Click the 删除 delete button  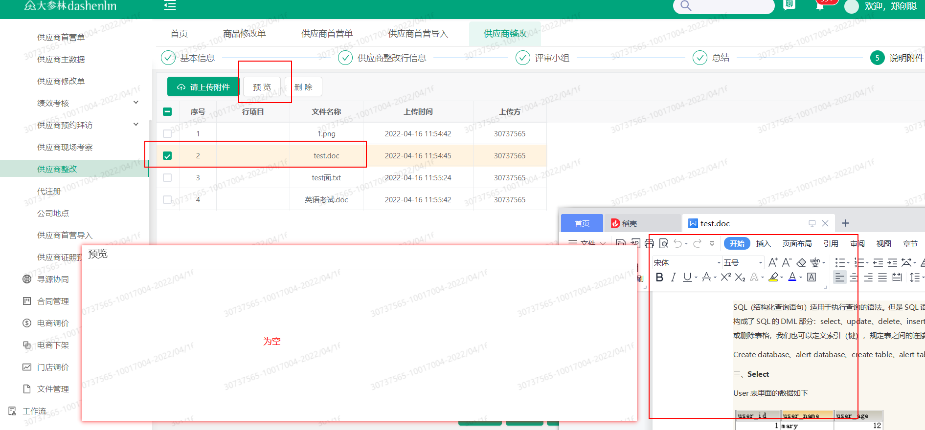click(x=303, y=87)
